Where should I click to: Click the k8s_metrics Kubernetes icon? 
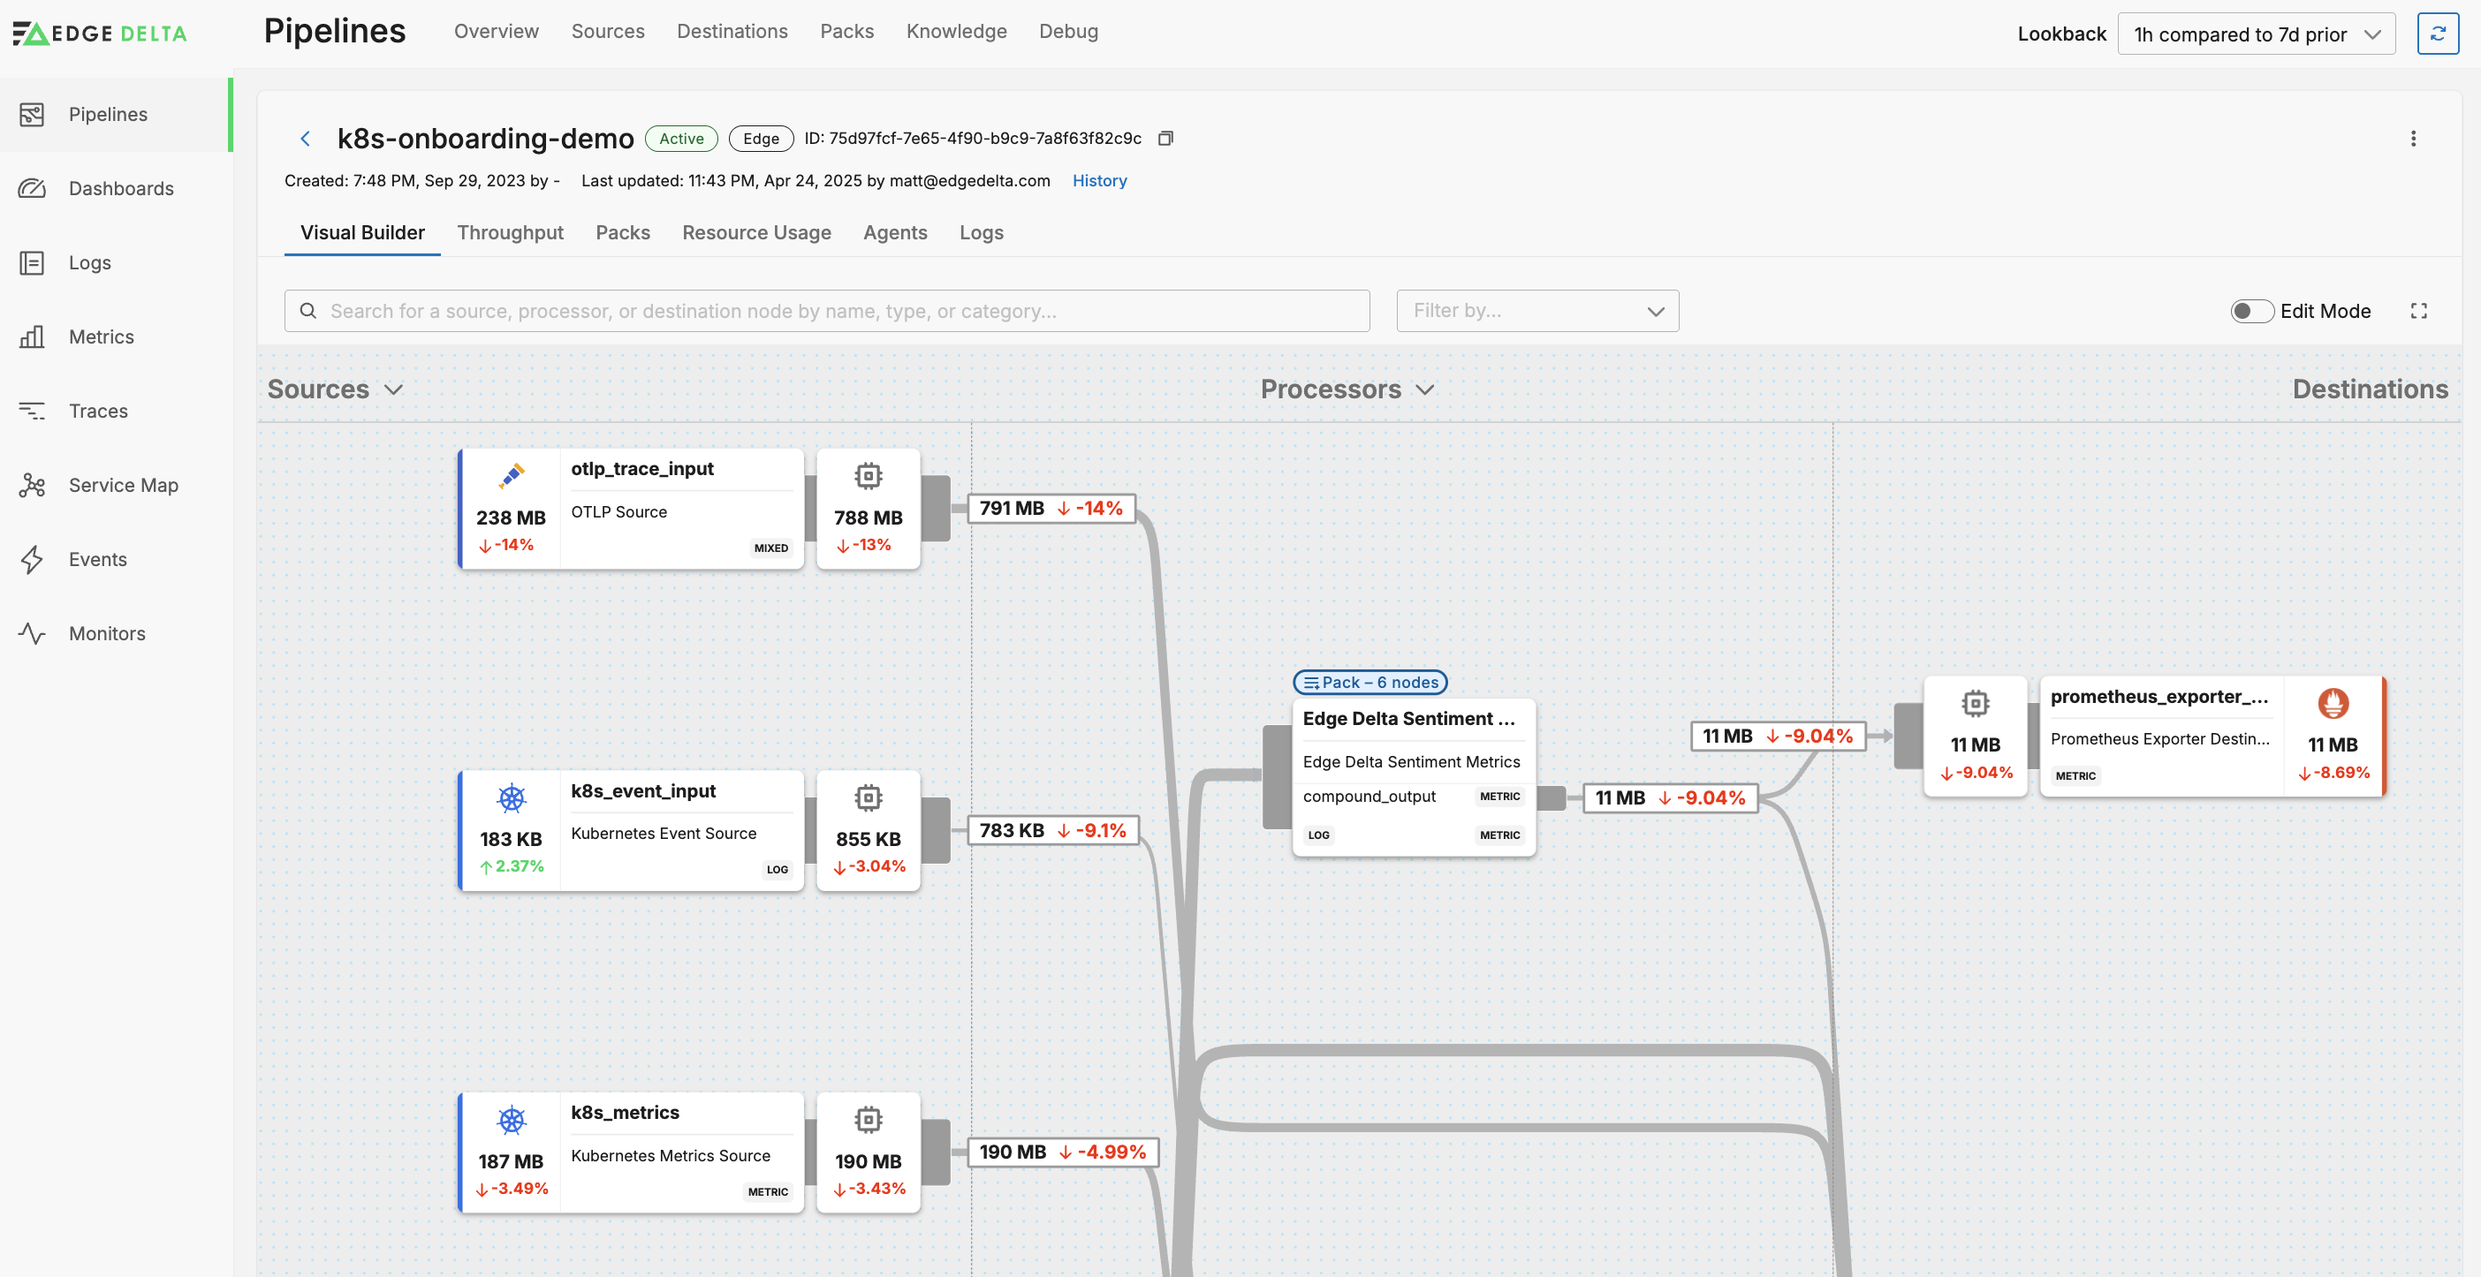click(512, 1120)
